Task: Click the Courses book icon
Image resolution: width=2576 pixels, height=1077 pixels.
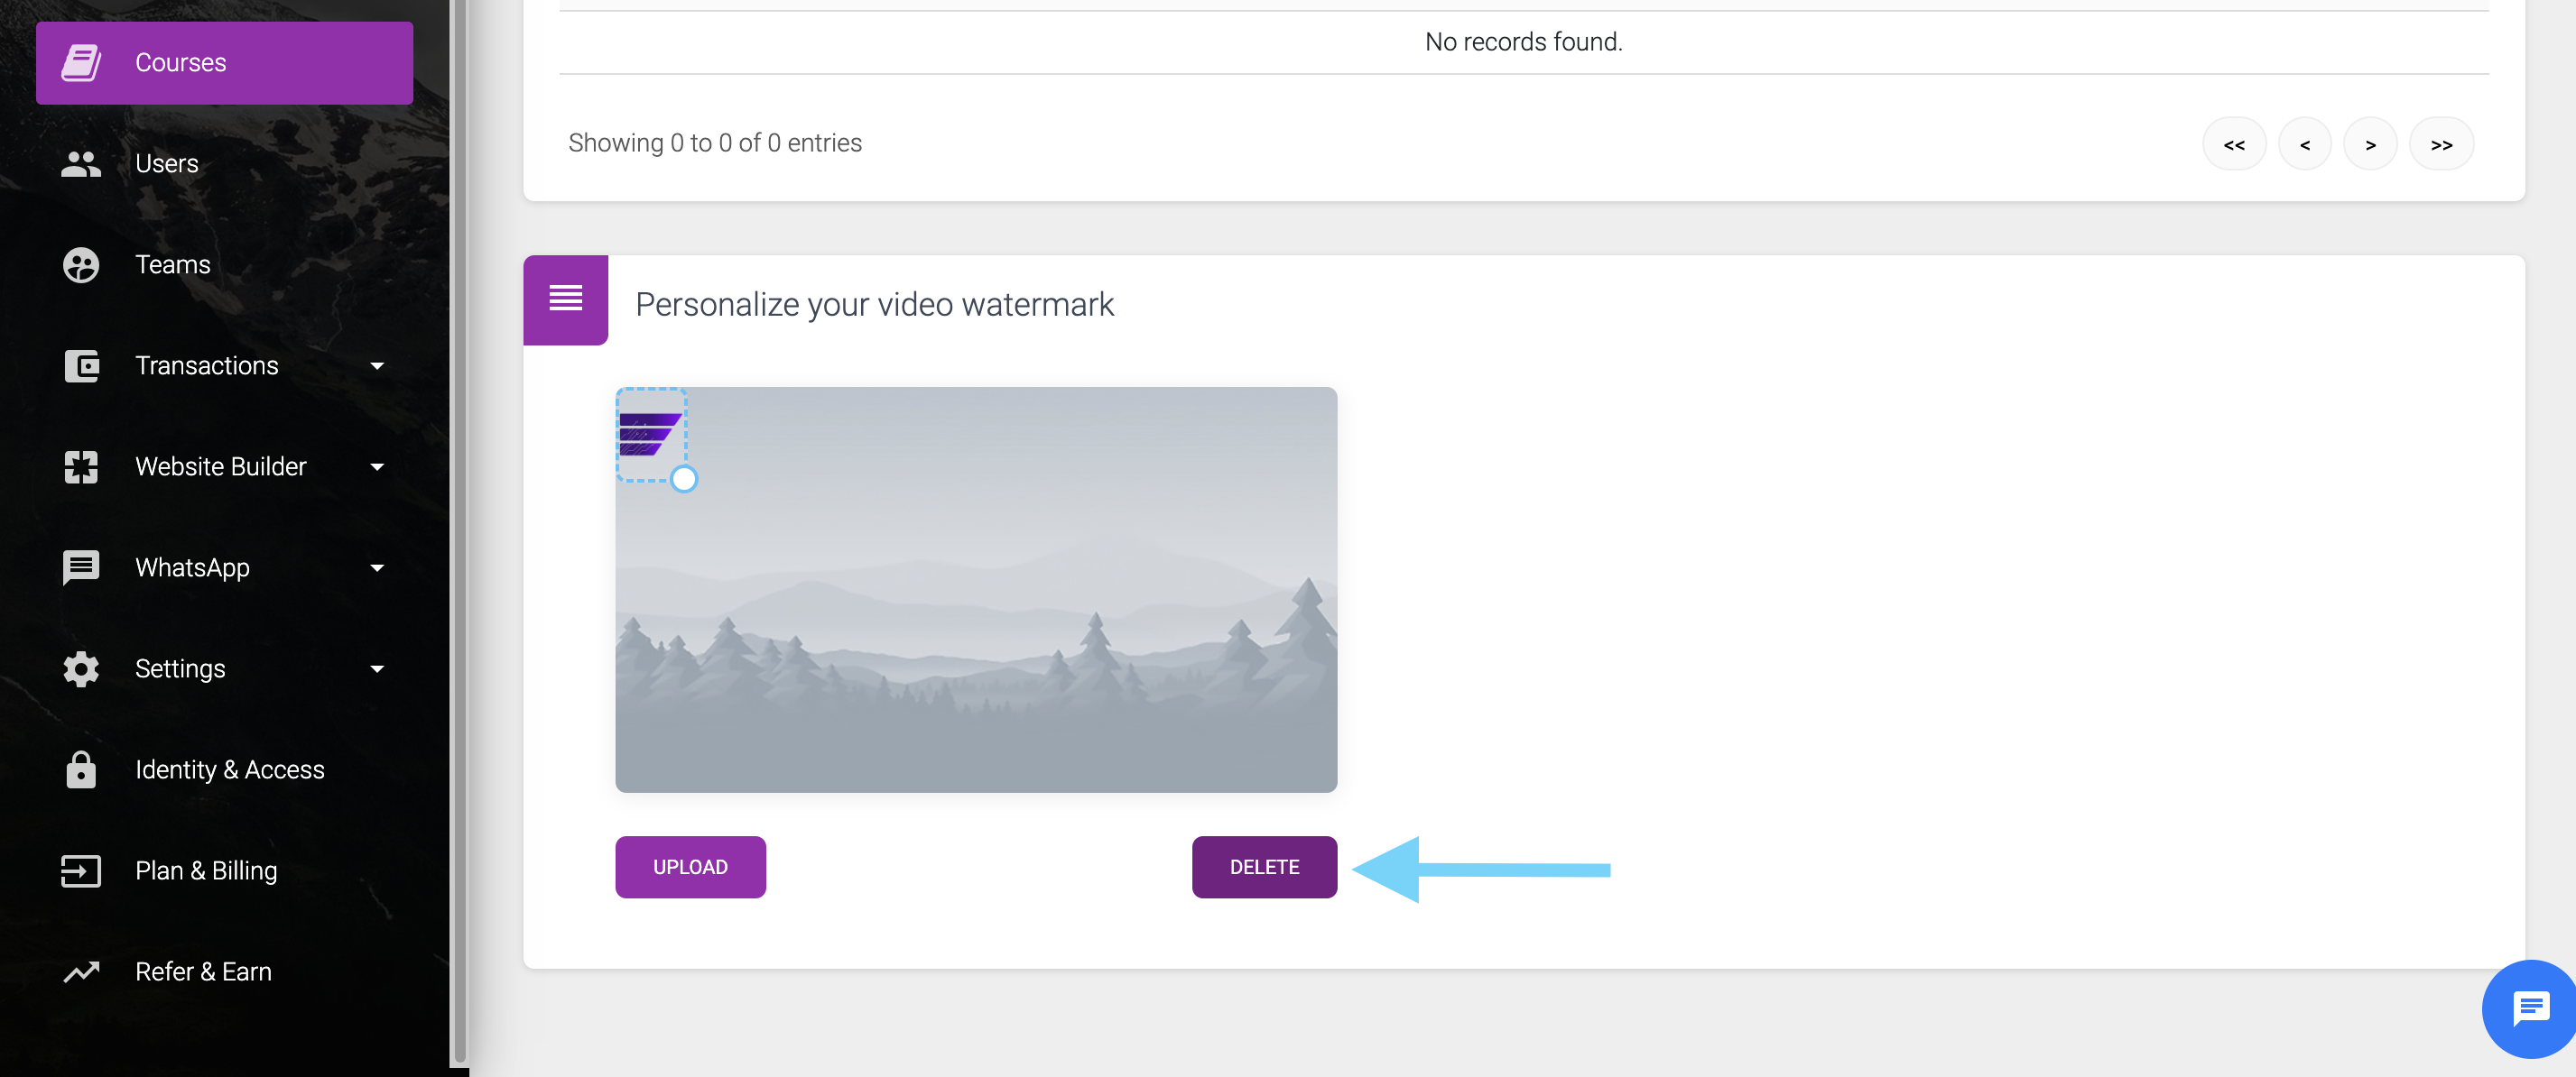Action: click(81, 63)
